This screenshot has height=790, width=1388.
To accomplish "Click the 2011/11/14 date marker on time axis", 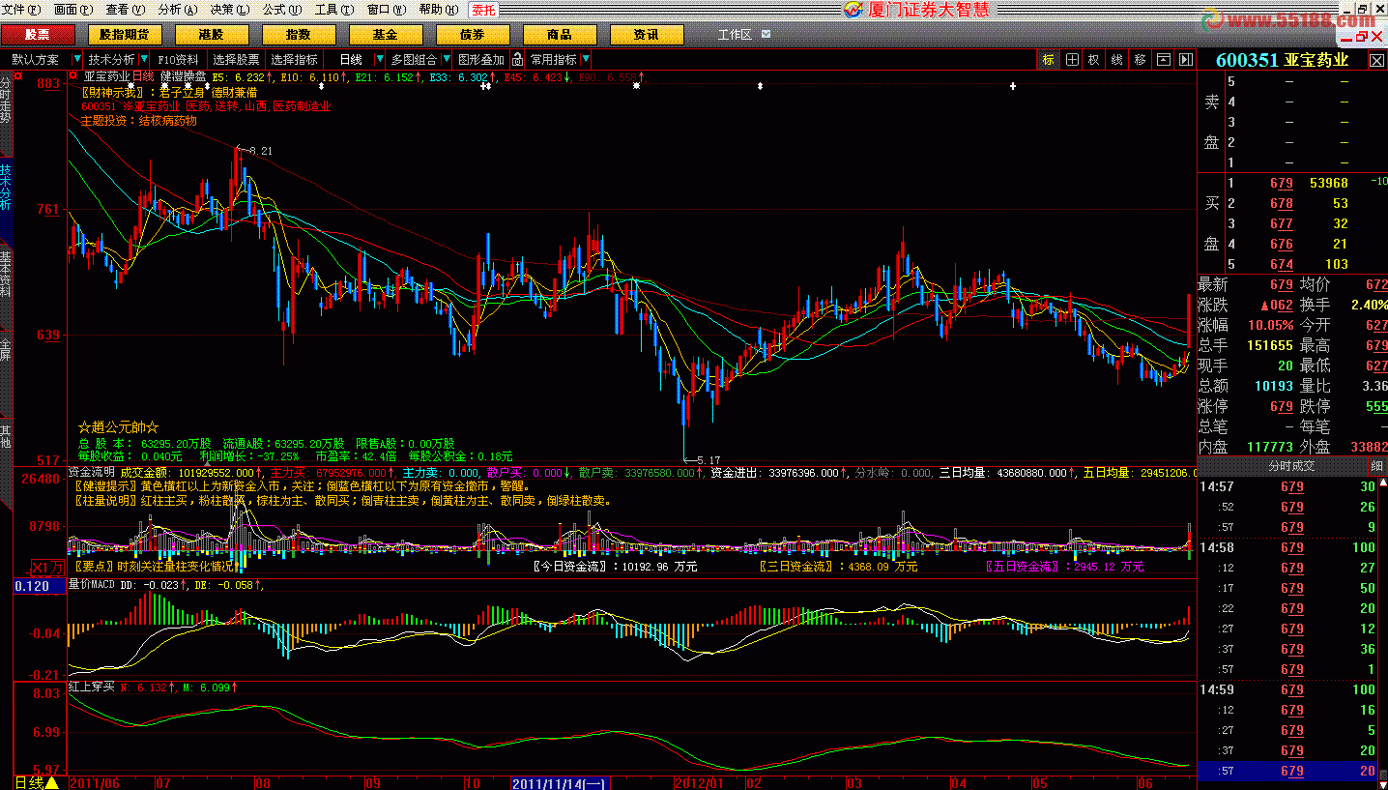I will tap(559, 782).
